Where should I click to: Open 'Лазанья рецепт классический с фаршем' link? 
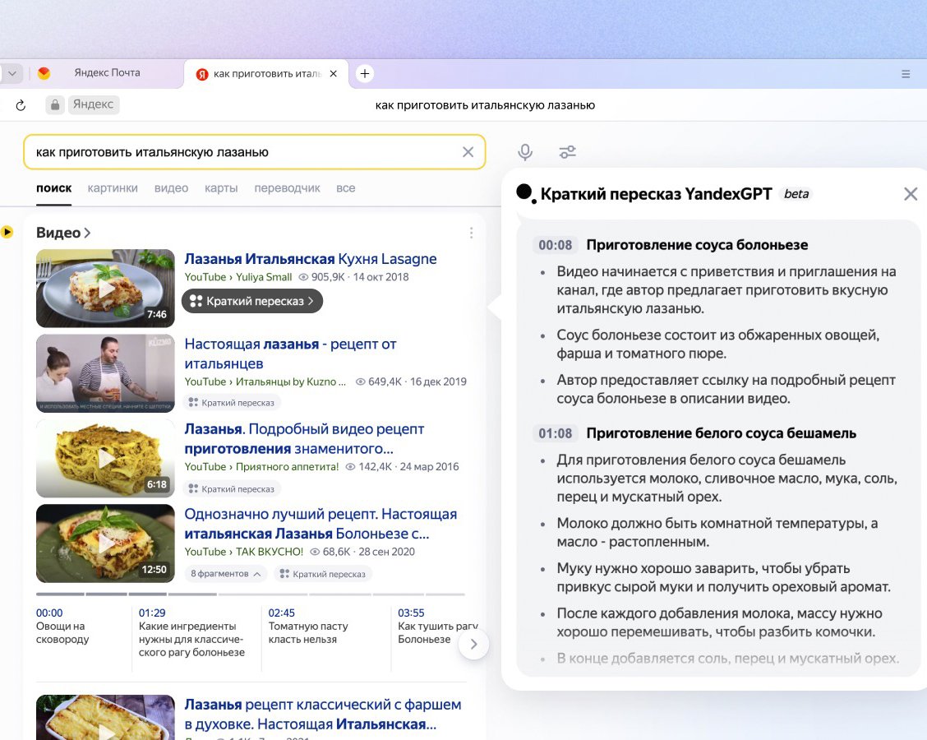323,715
